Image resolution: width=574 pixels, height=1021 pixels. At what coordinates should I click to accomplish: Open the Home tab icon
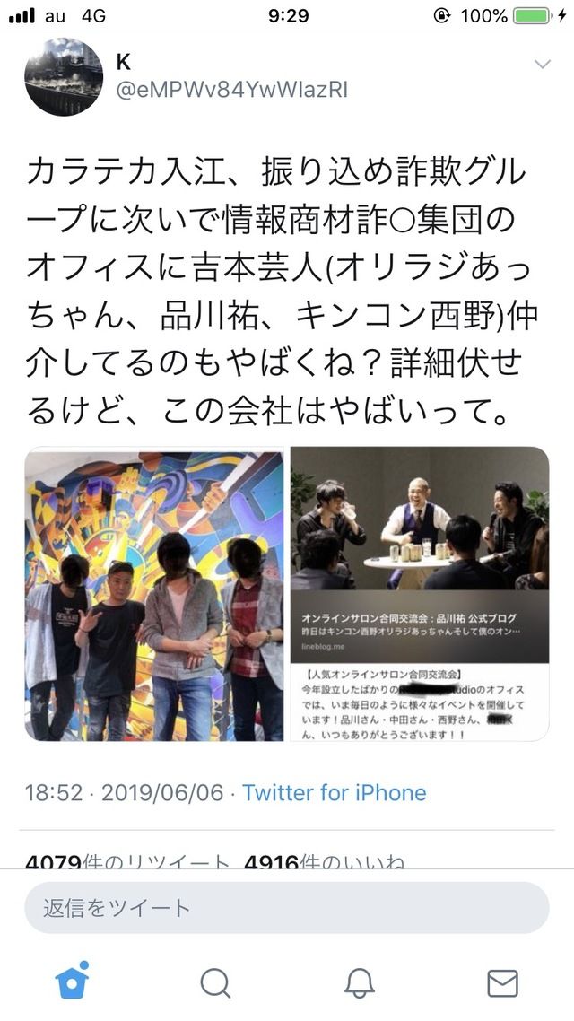(73, 982)
